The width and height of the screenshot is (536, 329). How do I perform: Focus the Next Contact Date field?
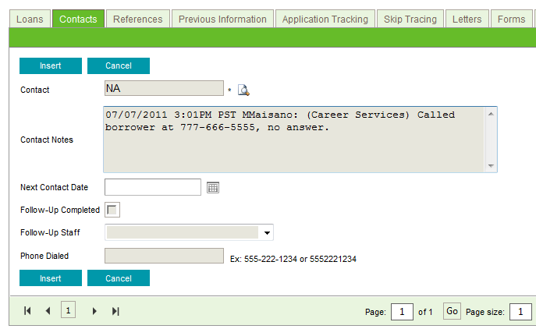coord(153,187)
